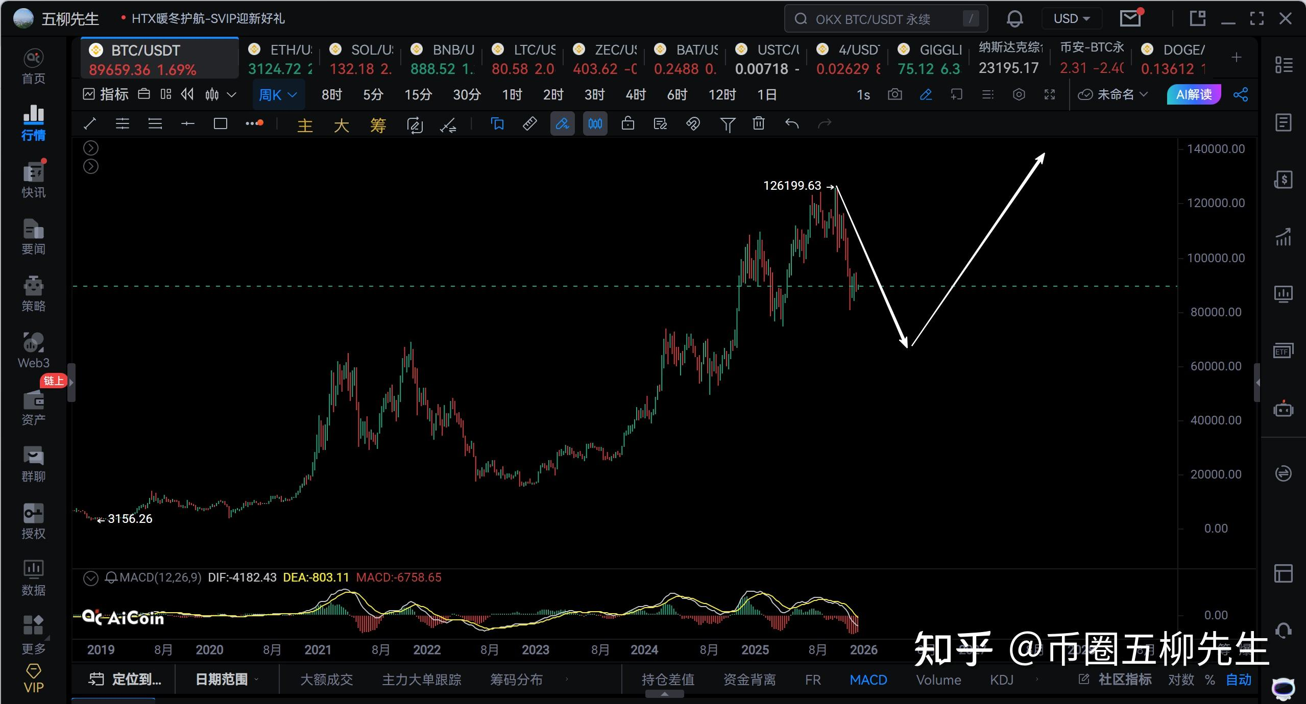The image size is (1306, 704).
Task: Select the ruler measure tool
Action: point(529,124)
